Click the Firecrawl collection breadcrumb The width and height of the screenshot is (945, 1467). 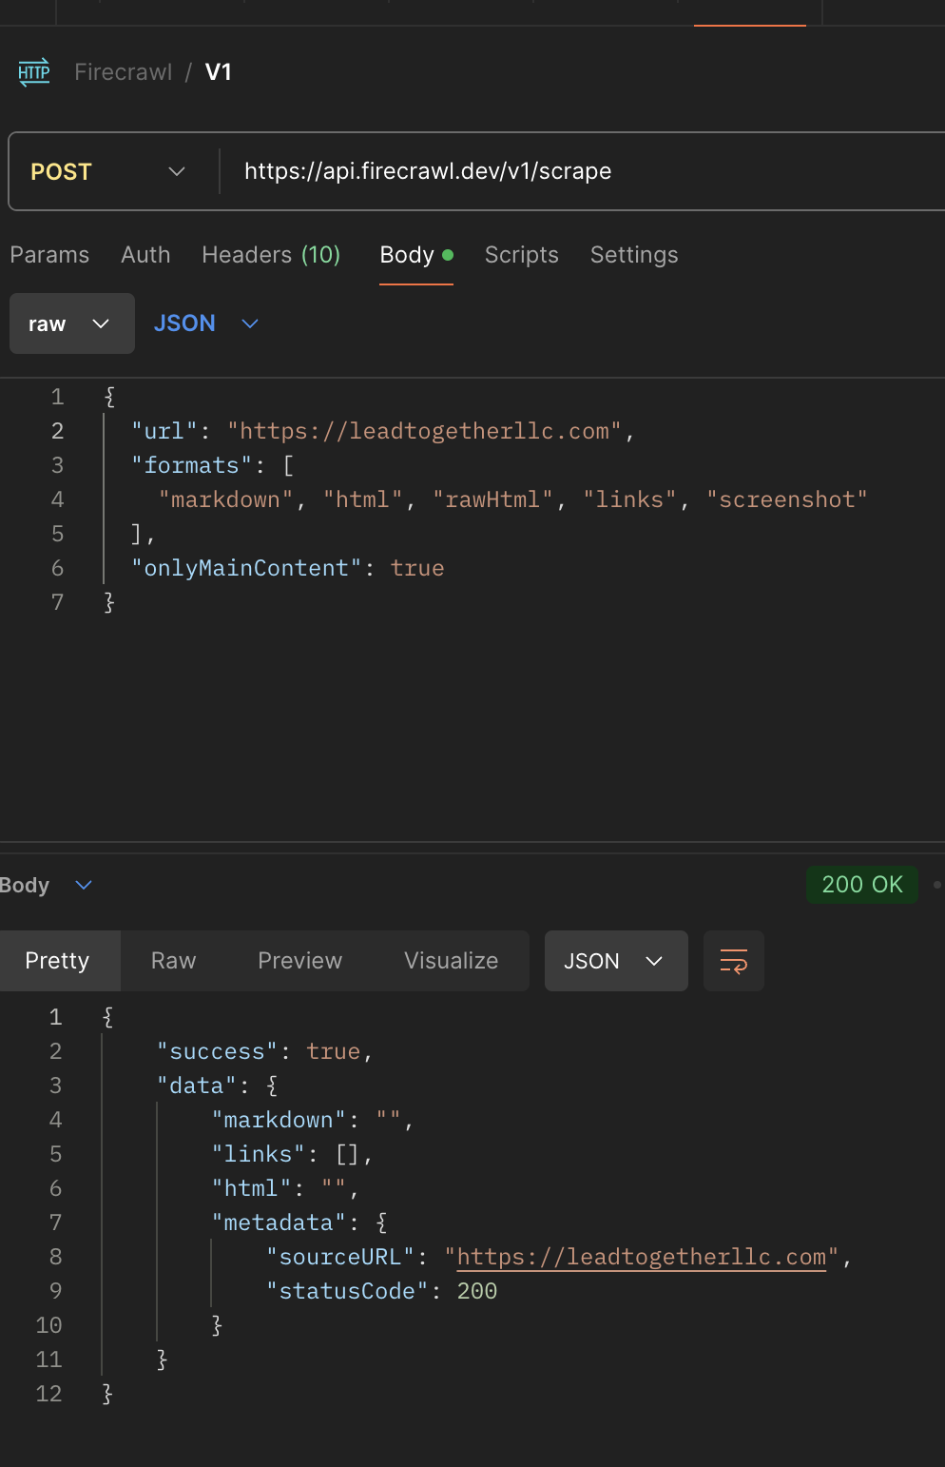click(124, 72)
